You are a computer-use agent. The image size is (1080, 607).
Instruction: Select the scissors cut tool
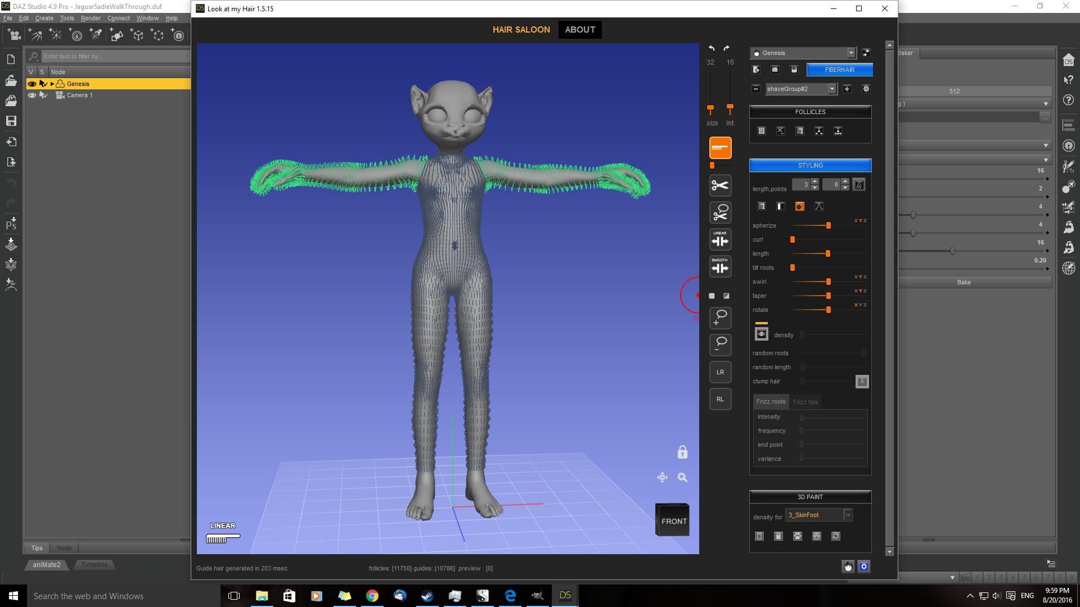pyautogui.click(x=720, y=185)
